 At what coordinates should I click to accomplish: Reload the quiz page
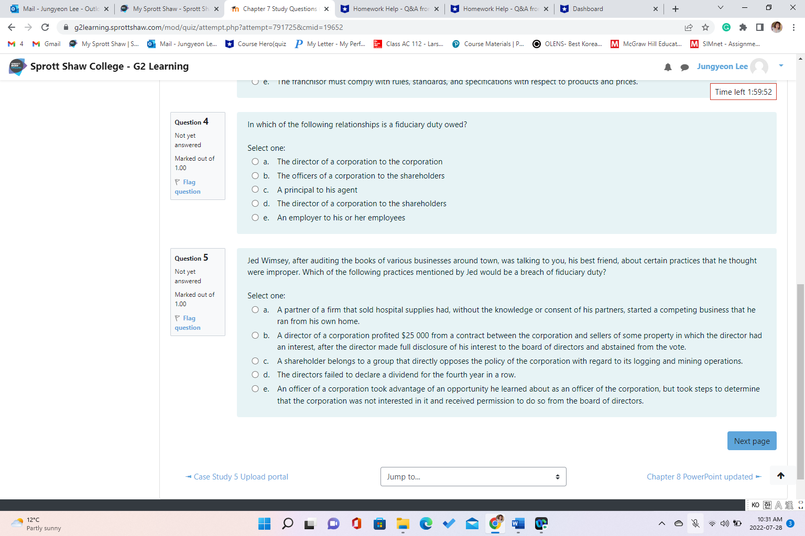coord(45,27)
